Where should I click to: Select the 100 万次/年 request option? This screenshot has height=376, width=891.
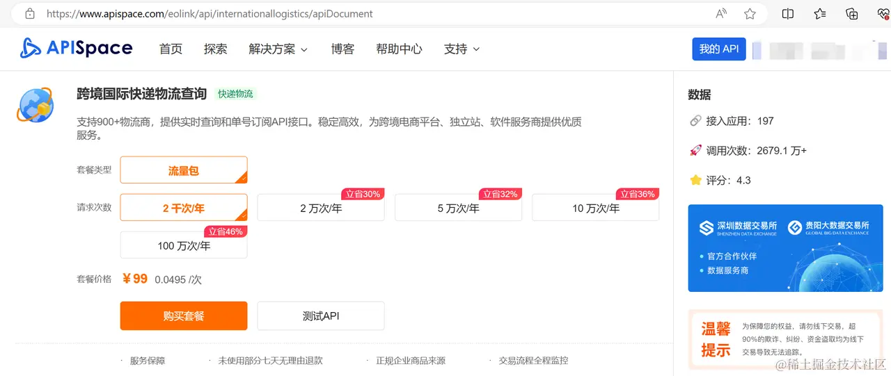184,245
